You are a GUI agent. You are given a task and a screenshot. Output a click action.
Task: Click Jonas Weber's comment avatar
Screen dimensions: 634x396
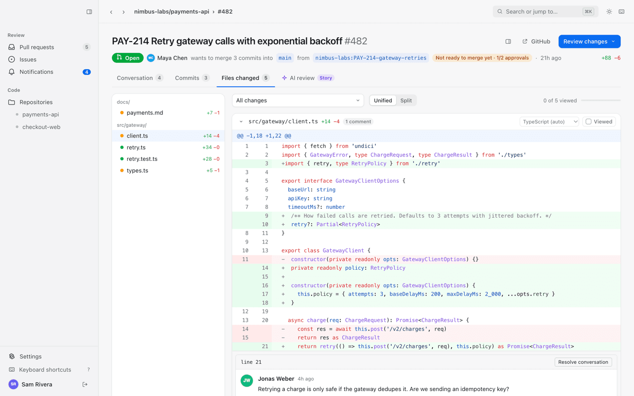tap(247, 380)
